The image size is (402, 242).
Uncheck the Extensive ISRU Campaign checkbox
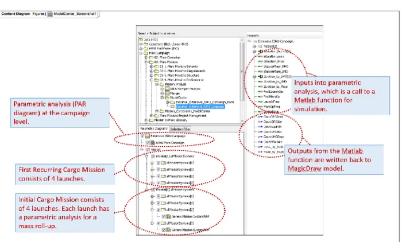pyautogui.click(x=142, y=136)
